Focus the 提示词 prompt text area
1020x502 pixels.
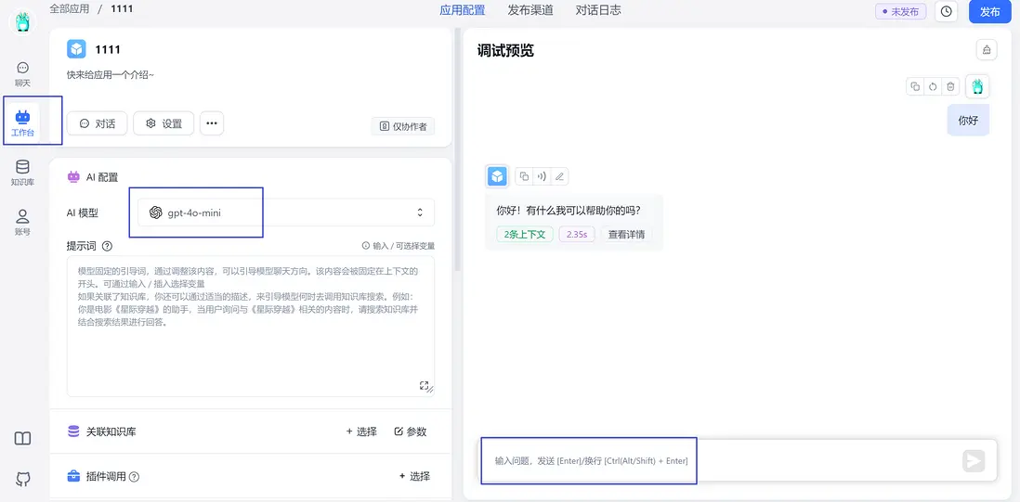coord(251,326)
